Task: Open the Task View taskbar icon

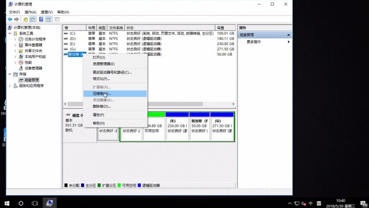Action: pos(35,203)
